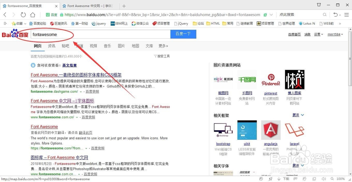This screenshot has height=182, width=352.
Task: Click the history clock icon in status bar
Action: coord(261,179)
